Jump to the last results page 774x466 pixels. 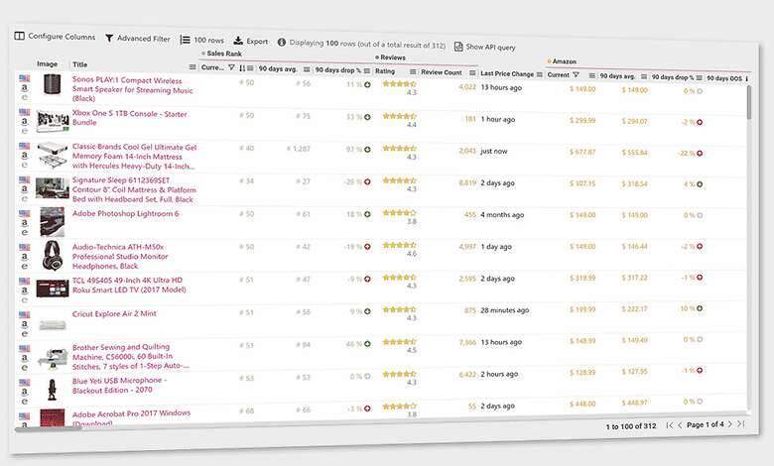pyautogui.click(x=741, y=424)
